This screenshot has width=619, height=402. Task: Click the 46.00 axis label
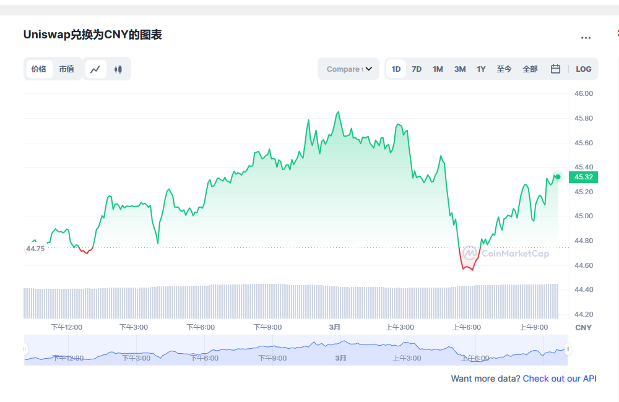pos(584,93)
